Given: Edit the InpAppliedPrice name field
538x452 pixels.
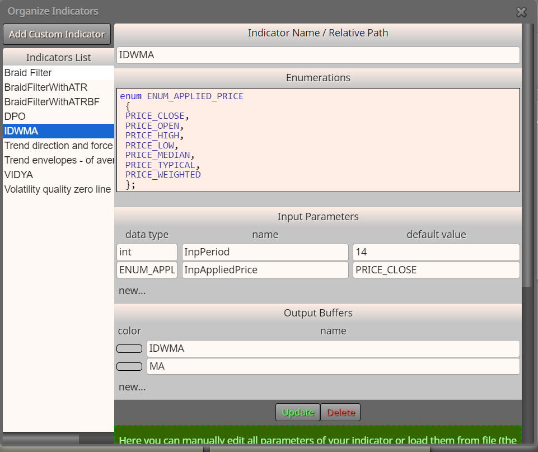Looking at the screenshot, I should (265, 270).
